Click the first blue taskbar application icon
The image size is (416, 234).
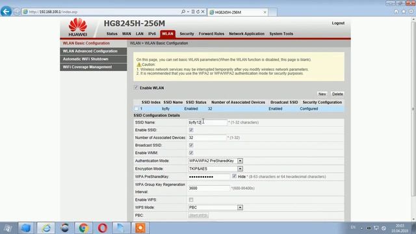tap(26, 228)
